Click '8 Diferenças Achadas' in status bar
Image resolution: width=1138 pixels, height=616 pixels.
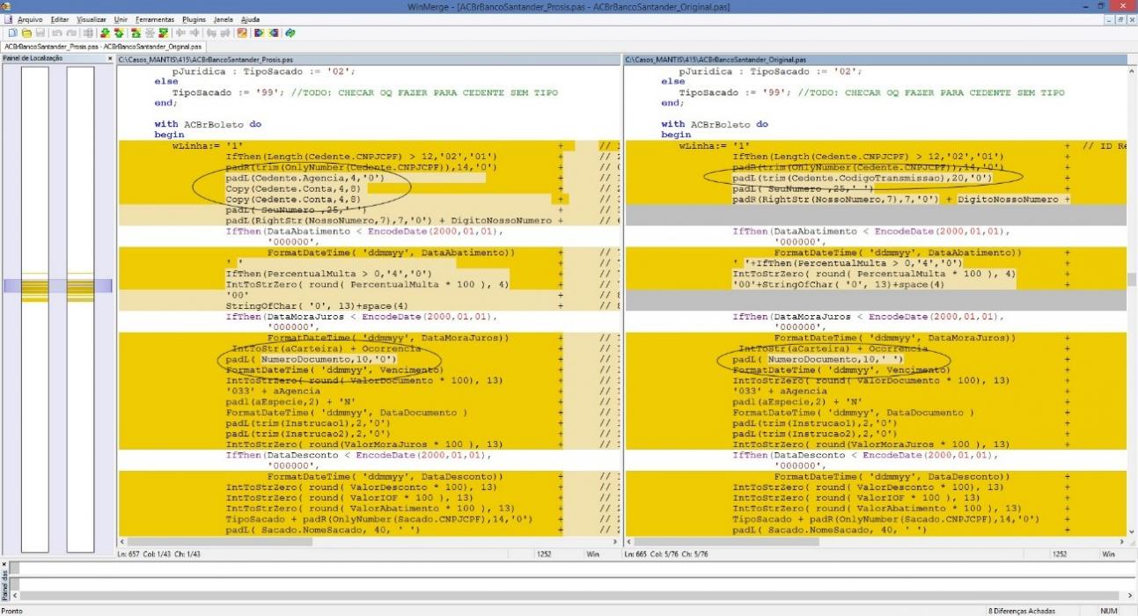1023,610
